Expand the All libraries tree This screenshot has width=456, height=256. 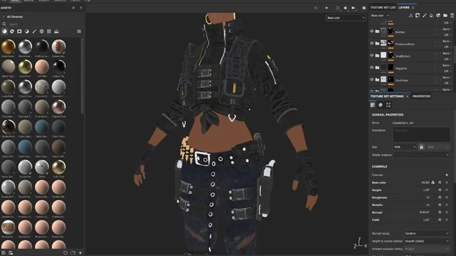(3, 17)
